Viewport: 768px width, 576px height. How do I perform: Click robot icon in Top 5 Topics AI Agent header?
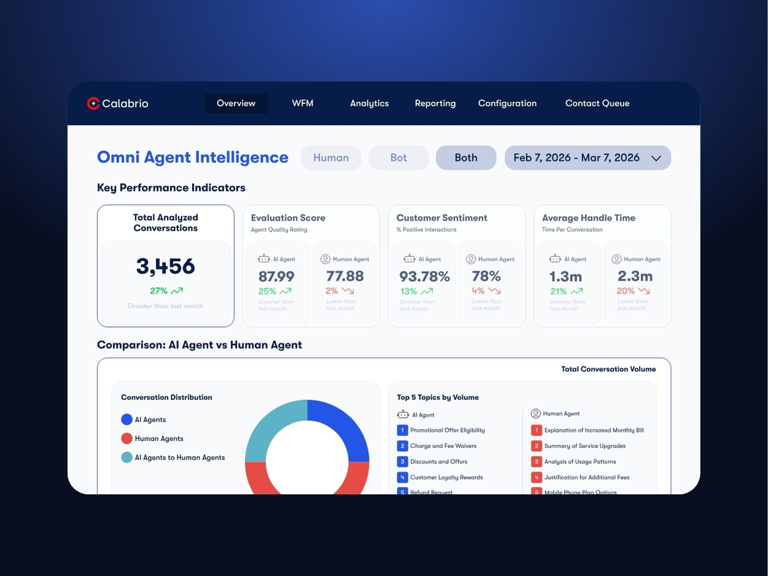[x=403, y=414]
